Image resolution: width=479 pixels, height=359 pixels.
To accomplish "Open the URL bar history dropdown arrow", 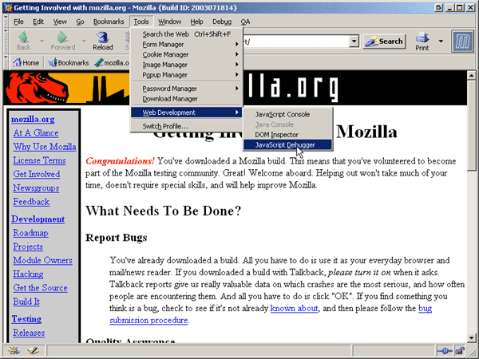I will [x=354, y=41].
